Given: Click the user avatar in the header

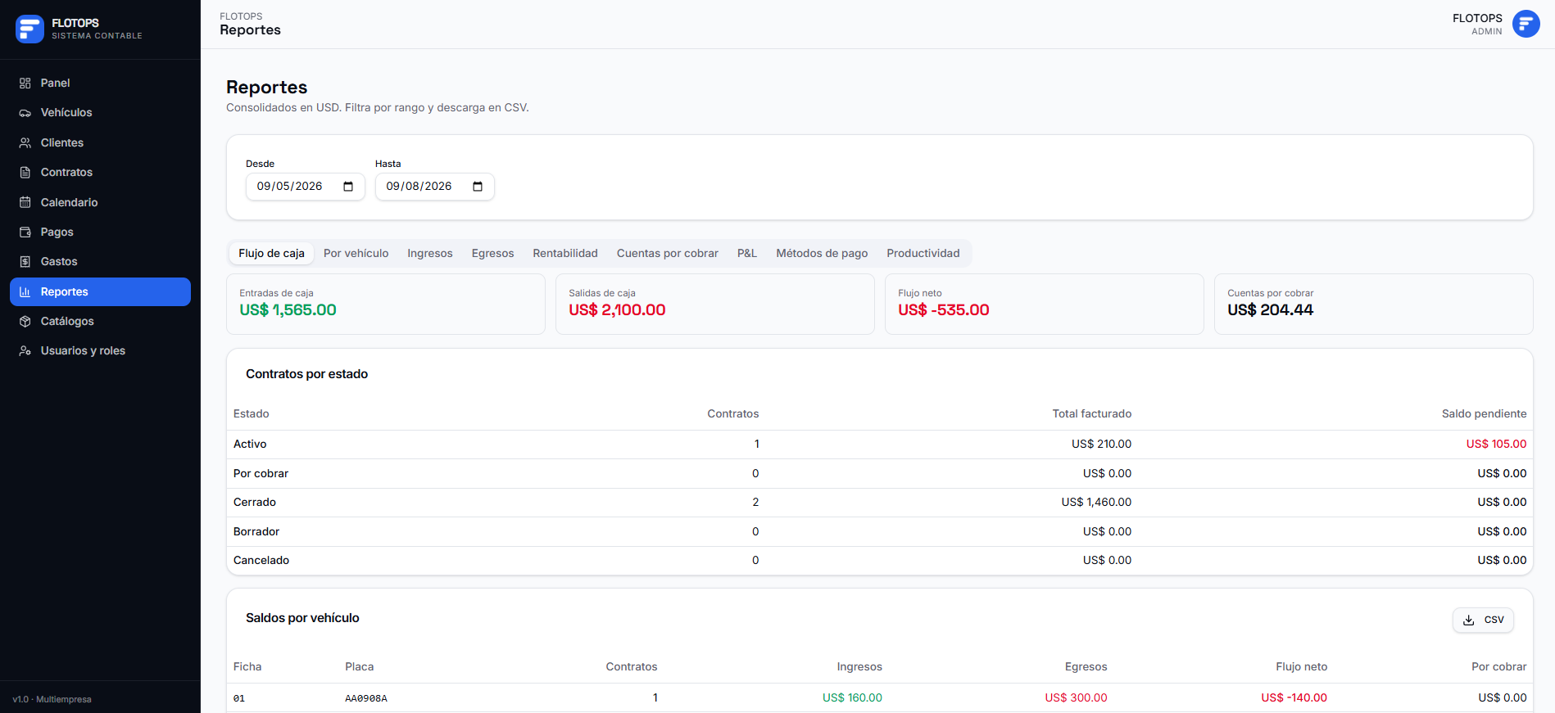Looking at the screenshot, I should point(1526,24).
